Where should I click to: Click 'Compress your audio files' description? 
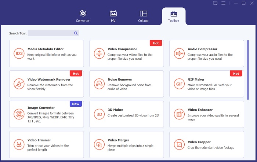click(x=210, y=56)
